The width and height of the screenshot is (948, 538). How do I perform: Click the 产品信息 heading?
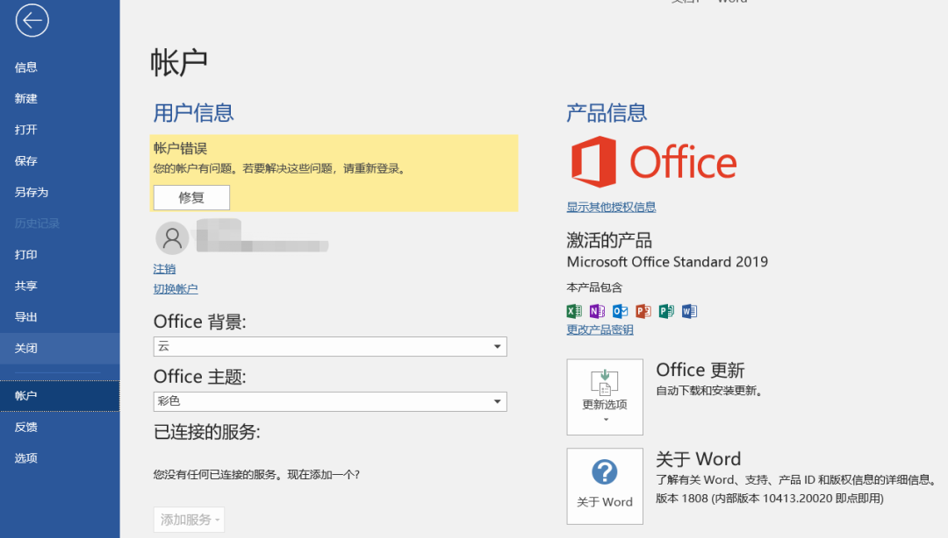pos(607,113)
